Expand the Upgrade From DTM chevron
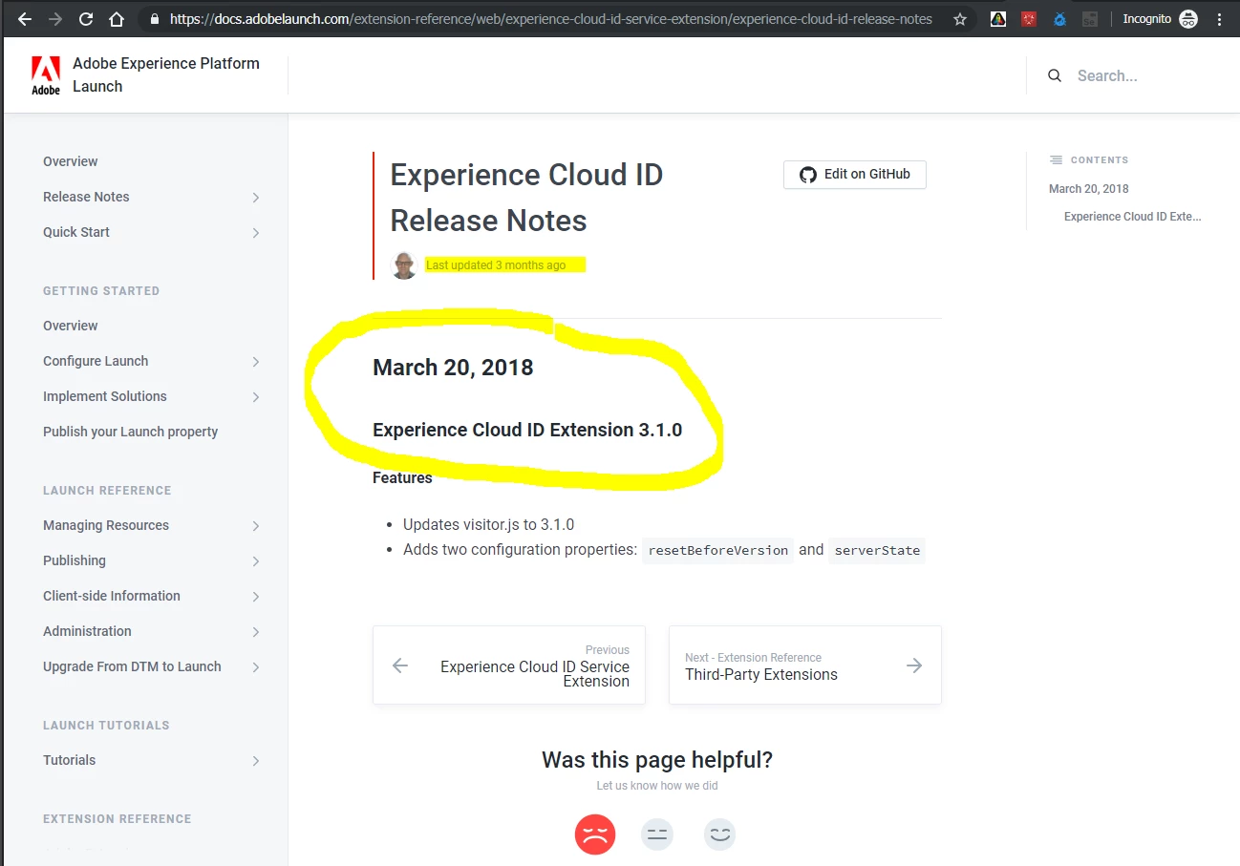Viewport: 1240px width, 866px height. [256, 667]
